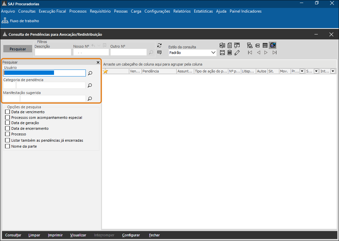Click the Excel export icon
Image resolution: width=339 pixels, height=241 pixels.
coord(222,46)
